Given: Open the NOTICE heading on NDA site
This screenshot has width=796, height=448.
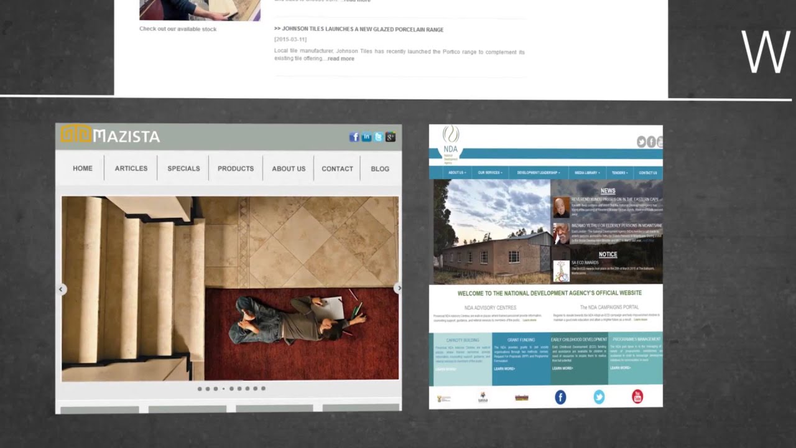Looking at the screenshot, I should click(608, 254).
